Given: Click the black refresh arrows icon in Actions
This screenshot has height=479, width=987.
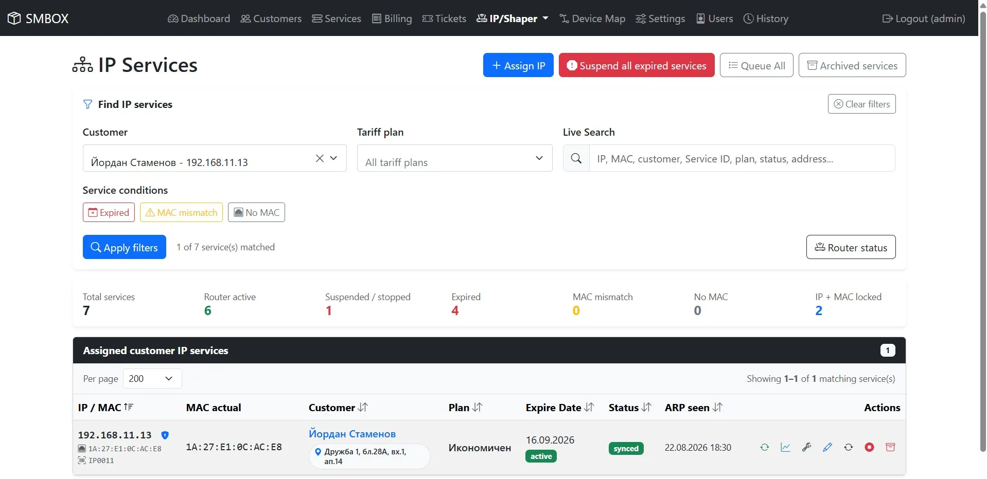Looking at the screenshot, I should tap(849, 447).
